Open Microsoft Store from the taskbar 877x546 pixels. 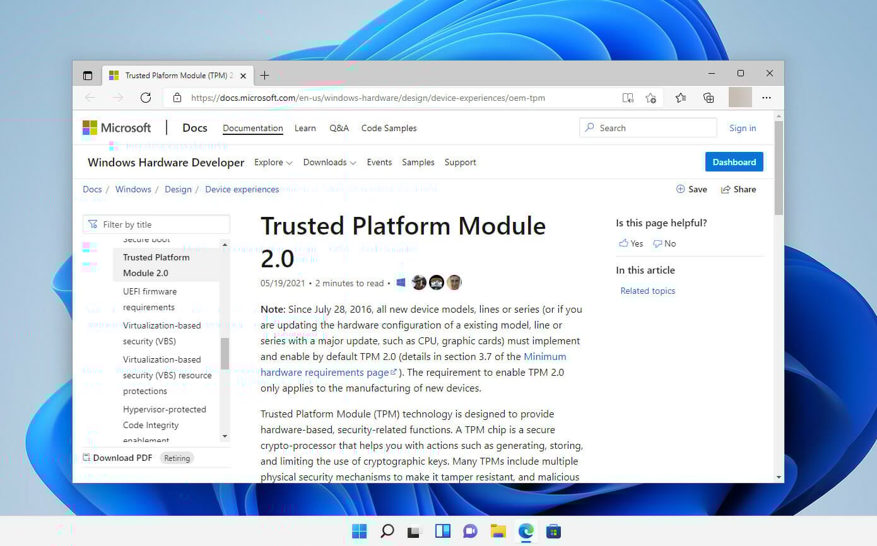click(553, 531)
